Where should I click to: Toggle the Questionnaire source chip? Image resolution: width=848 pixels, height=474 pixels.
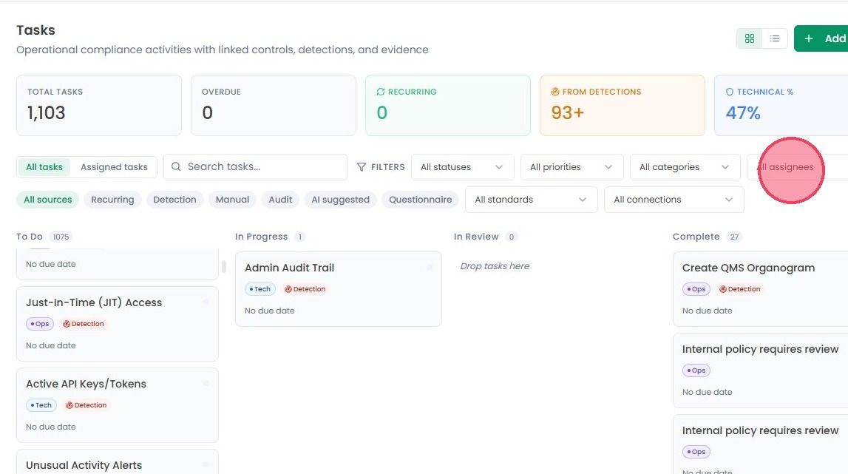click(x=420, y=200)
